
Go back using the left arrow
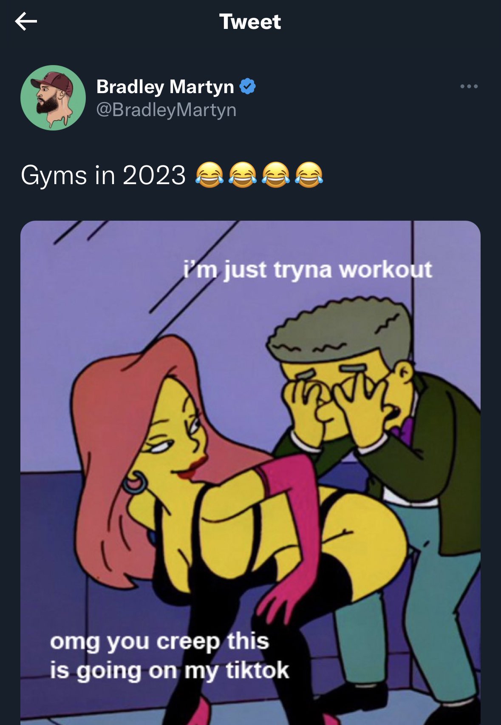(26, 21)
